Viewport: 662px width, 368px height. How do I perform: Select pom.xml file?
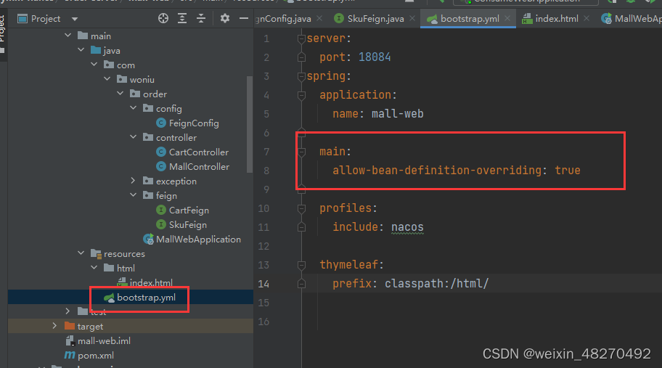pos(96,356)
